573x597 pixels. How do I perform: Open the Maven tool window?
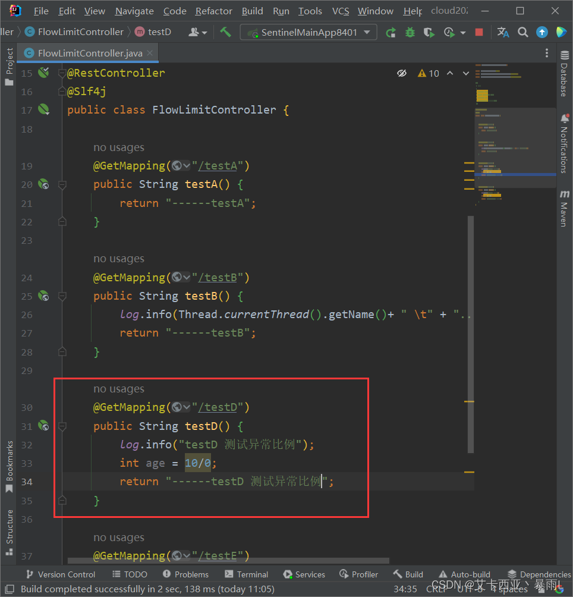pyautogui.click(x=564, y=208)
